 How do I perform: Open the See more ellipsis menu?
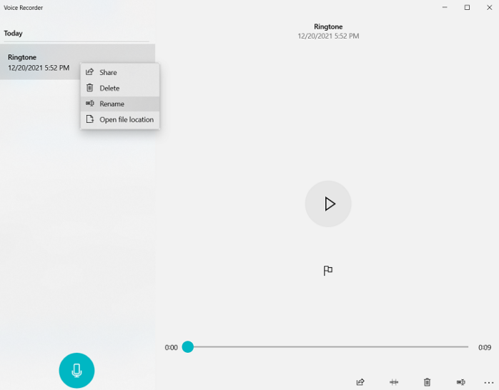click(489, 382)
